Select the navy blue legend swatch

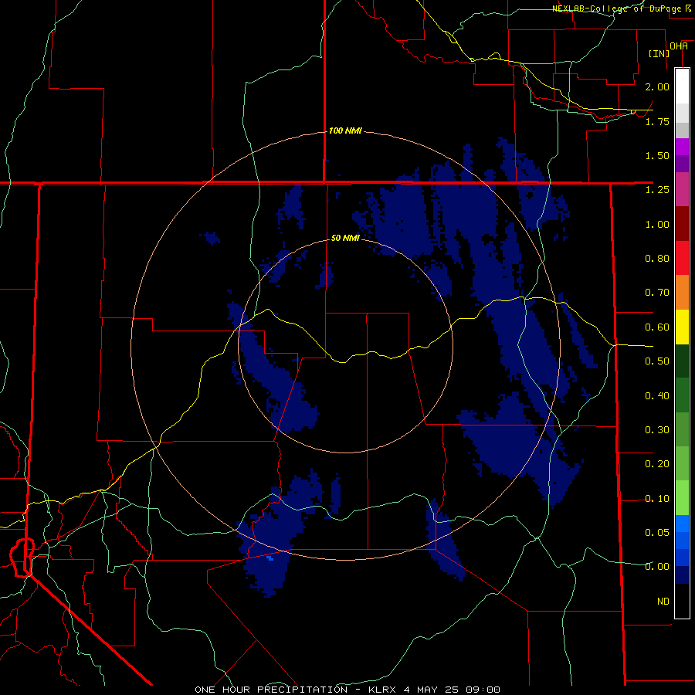[x=682, y=575]
